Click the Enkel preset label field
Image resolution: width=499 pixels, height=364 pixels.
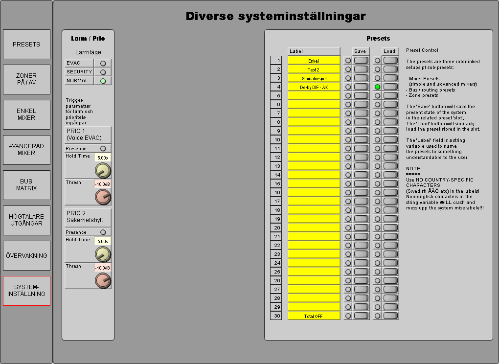point(314,61)
